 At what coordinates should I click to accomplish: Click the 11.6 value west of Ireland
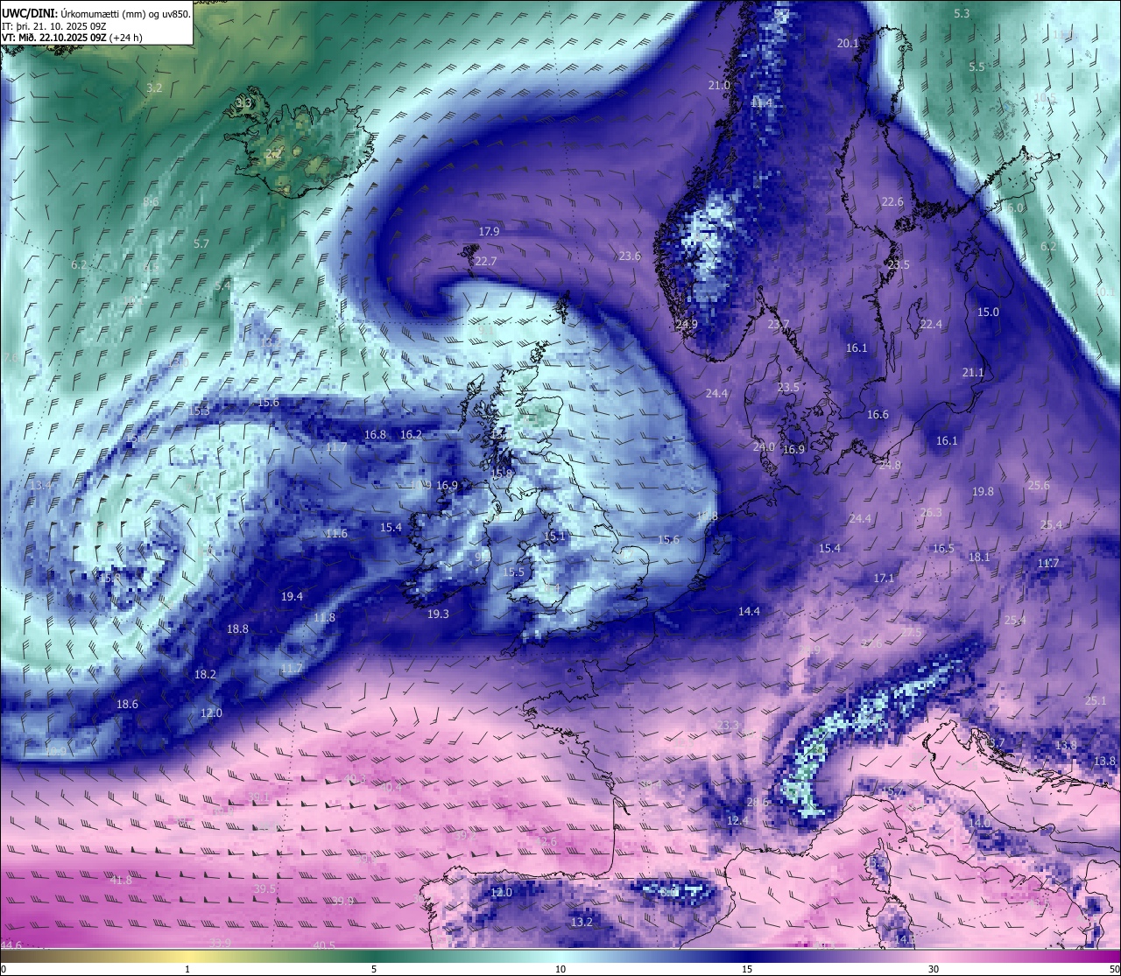[x=336, y=533]
